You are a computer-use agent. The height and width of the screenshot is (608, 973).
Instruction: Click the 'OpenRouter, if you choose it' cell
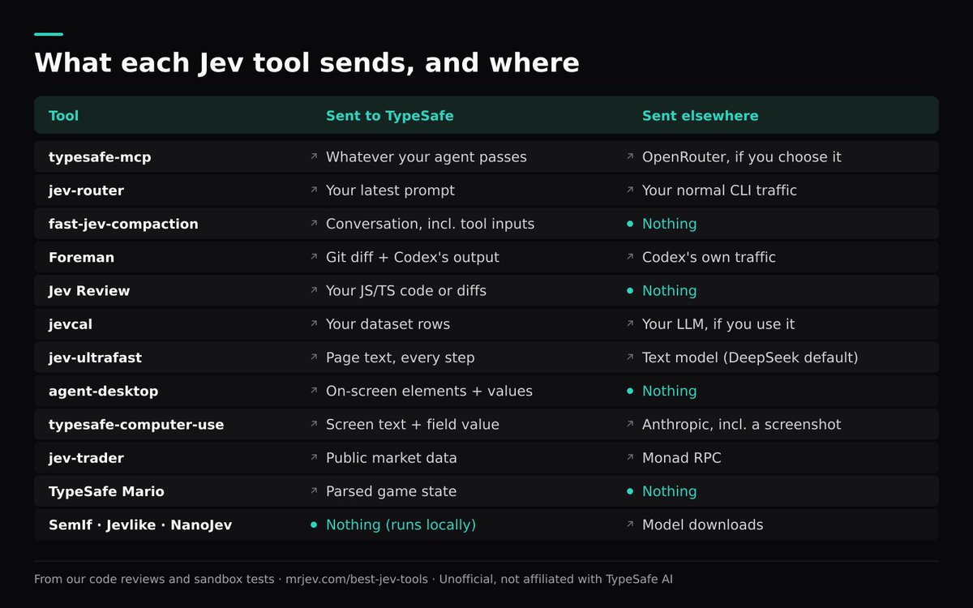[x=742, y=156]
